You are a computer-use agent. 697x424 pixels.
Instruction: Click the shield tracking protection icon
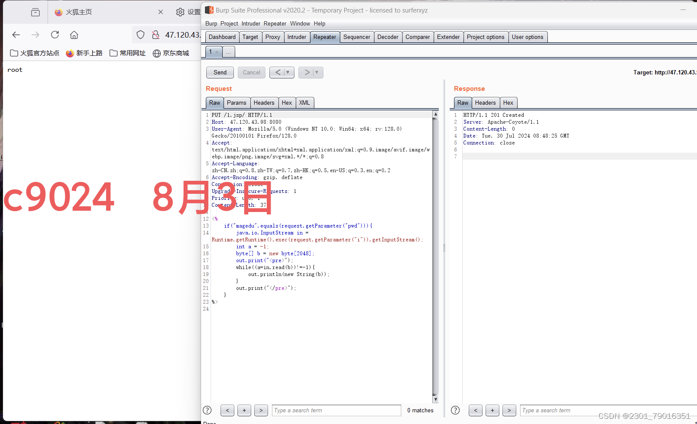pos(141,35)
